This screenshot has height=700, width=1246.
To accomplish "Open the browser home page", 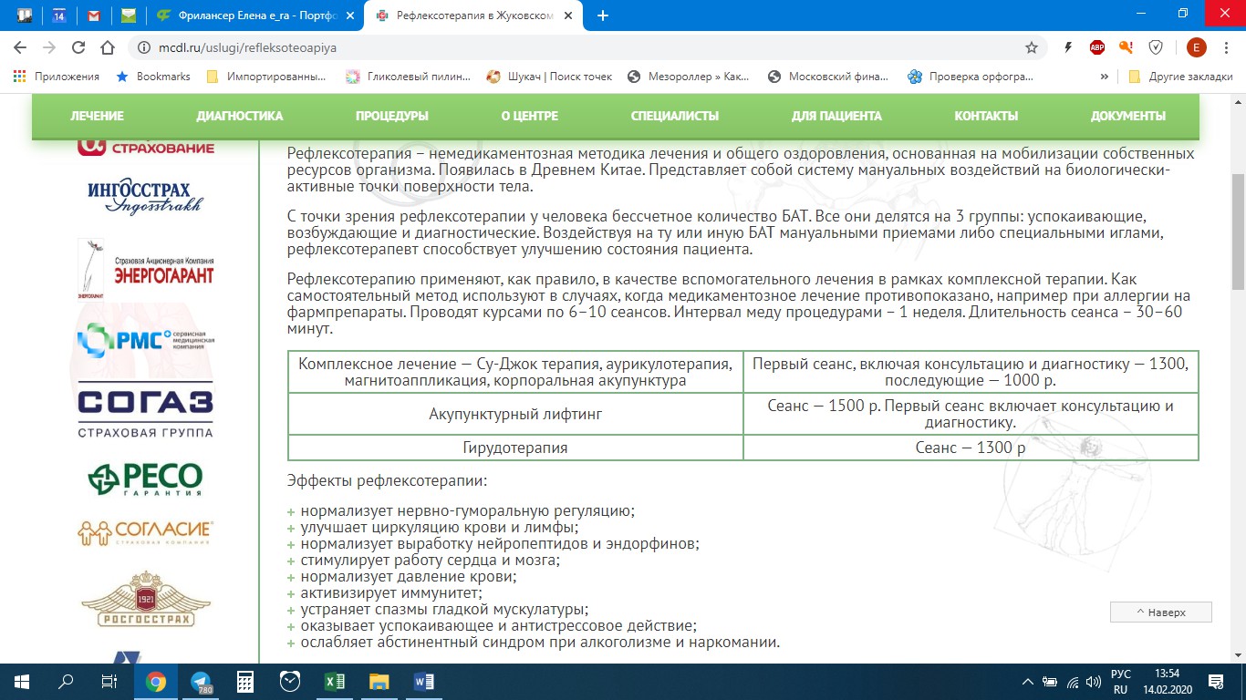I will coord(108,47).
